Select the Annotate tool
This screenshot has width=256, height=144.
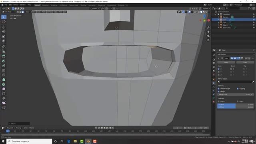click(x=4, y=46)
